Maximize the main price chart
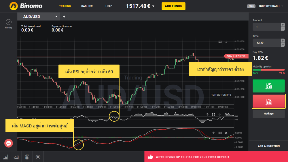Image resolution: width=288 pixels, height=162 pixels. pos(220,42)
